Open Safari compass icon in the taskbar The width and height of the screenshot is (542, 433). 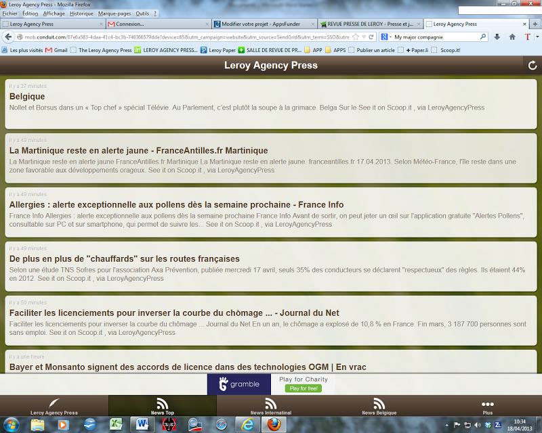point(222,425)
